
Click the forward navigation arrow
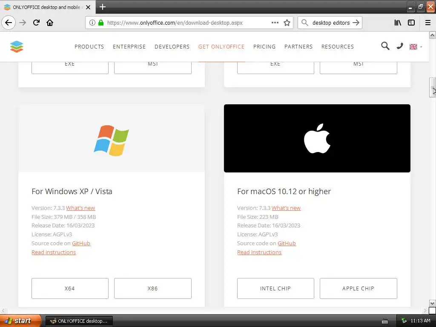pos(23,23)
